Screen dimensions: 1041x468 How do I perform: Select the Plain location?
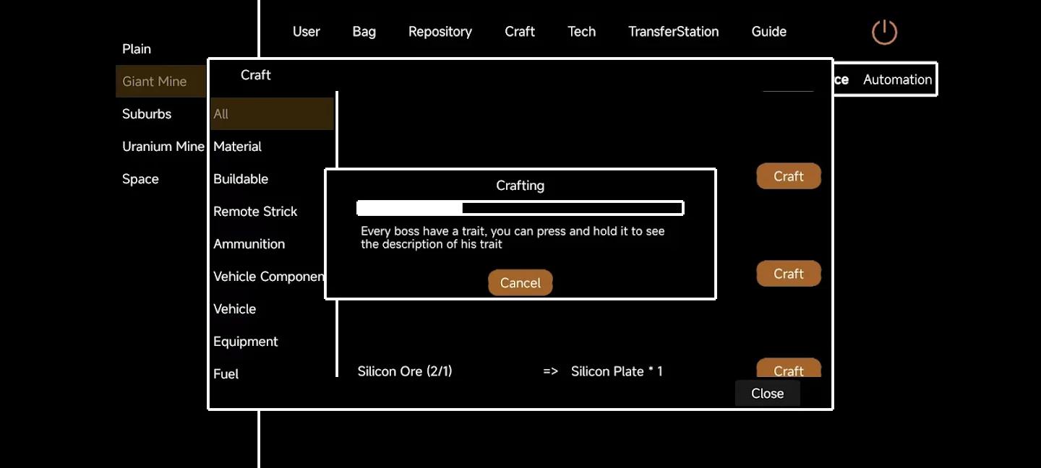point(137,49)
